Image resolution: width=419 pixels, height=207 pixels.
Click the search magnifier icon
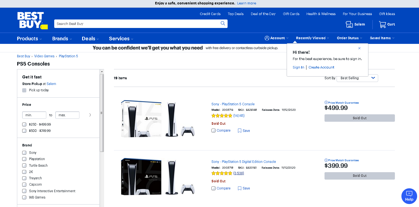[223, 23]
